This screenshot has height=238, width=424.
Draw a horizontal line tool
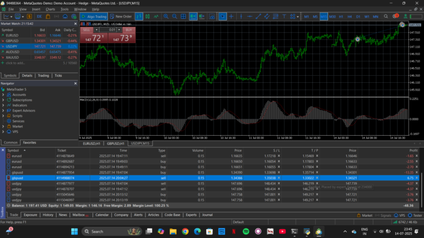[250, 16]
